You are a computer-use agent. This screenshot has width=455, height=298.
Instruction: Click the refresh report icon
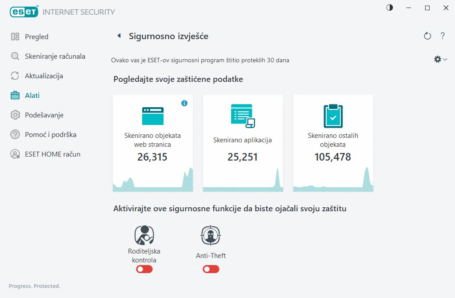click(427, 36)
